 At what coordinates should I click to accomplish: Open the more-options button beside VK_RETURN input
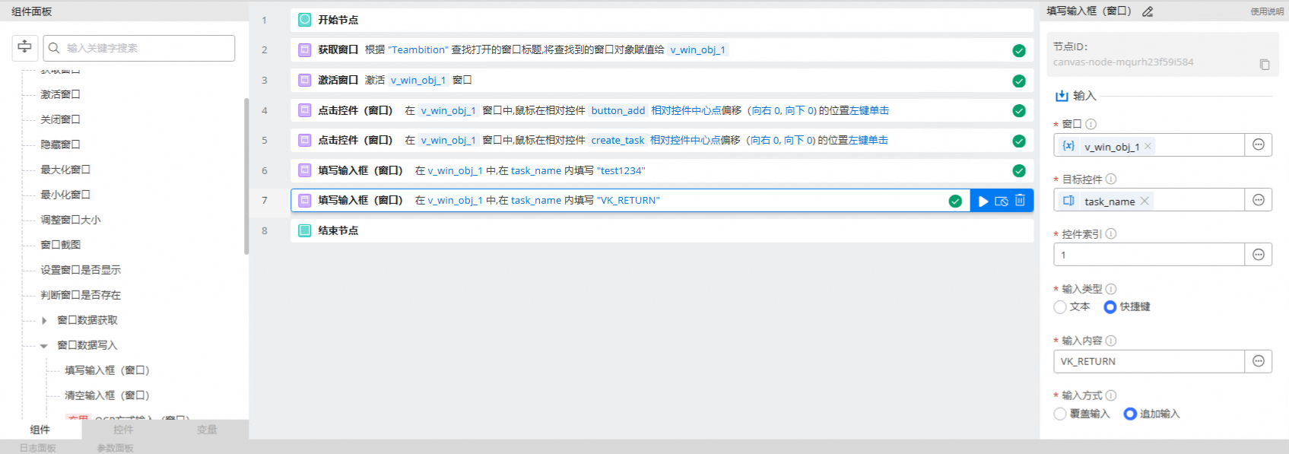pyautogui.click(x=1259, y=361)
